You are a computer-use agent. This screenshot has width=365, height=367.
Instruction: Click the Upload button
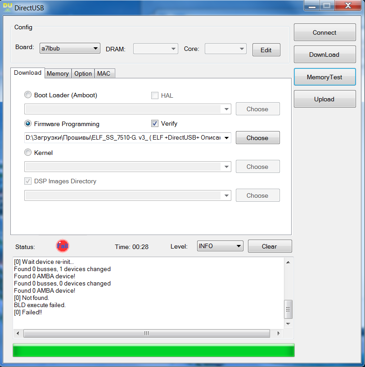click(x=324, y=99)
